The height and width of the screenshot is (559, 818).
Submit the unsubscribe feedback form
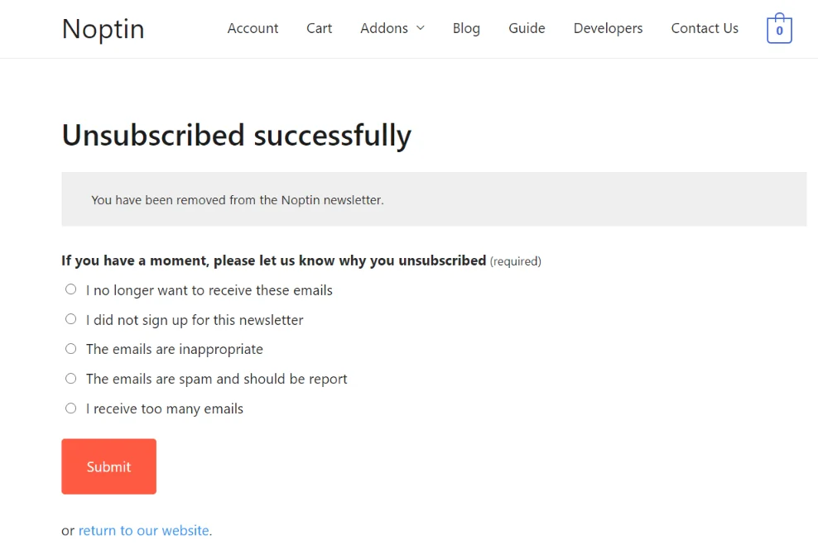point(108,466)
